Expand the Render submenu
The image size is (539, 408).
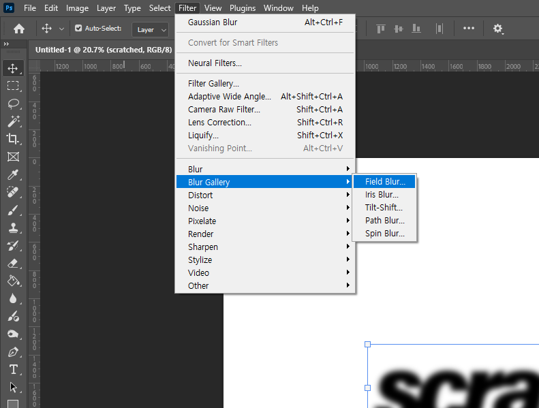coord(265,234)
